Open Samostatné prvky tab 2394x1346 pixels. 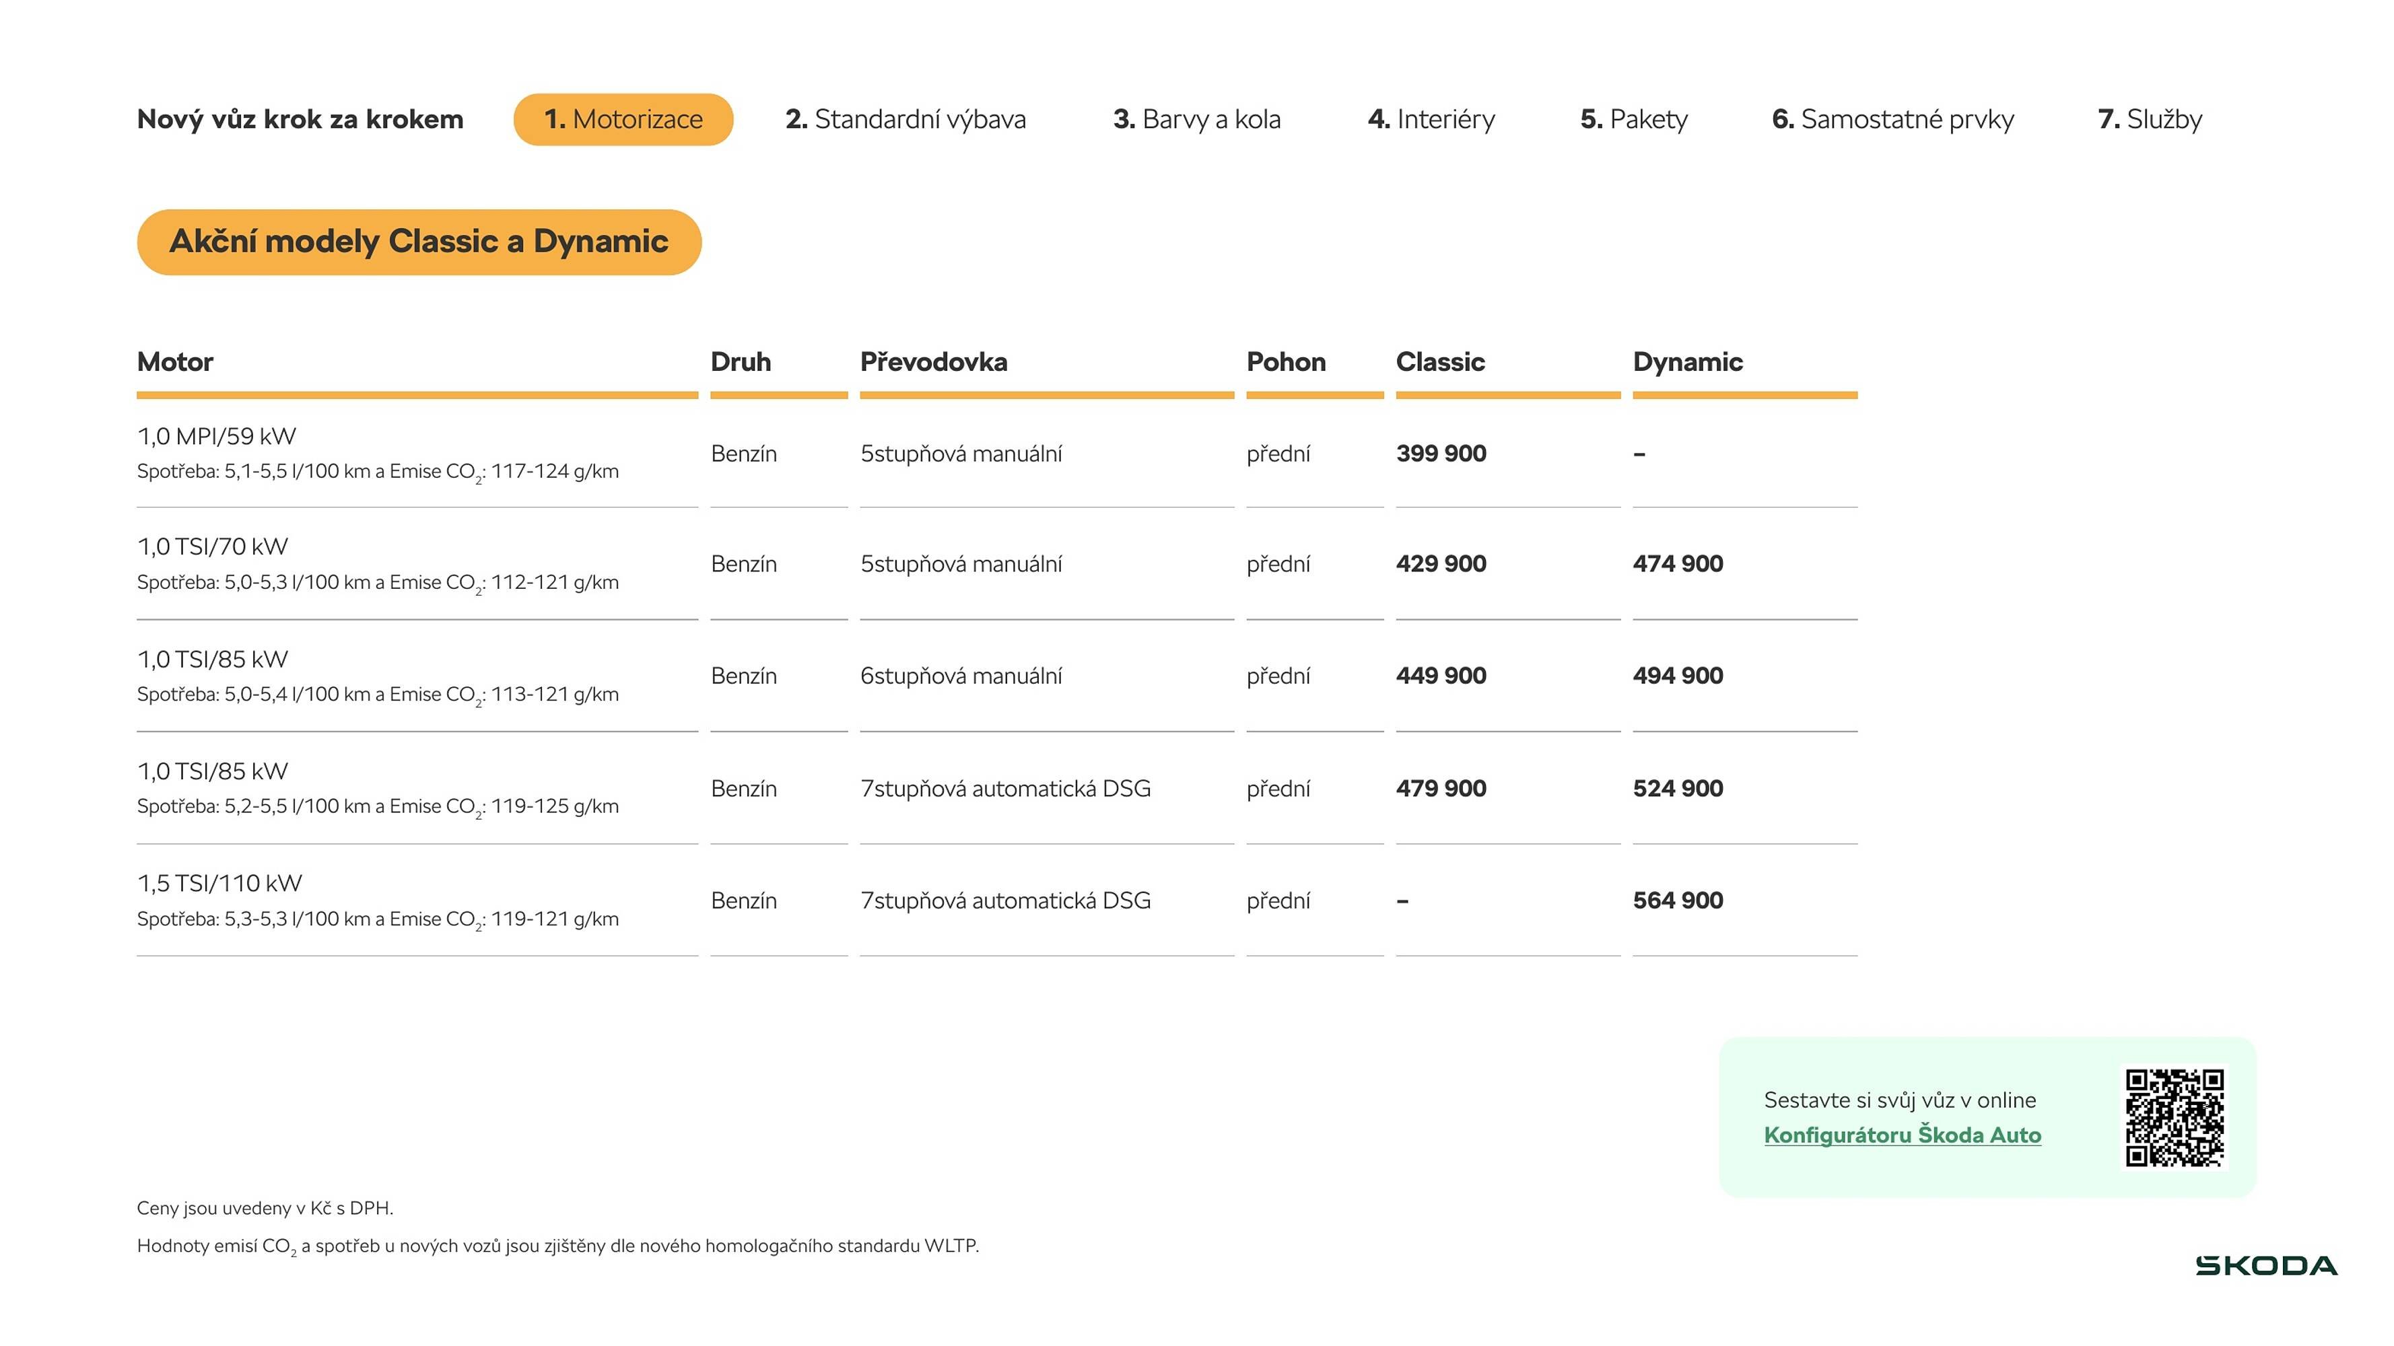[x=1892, y=119]
